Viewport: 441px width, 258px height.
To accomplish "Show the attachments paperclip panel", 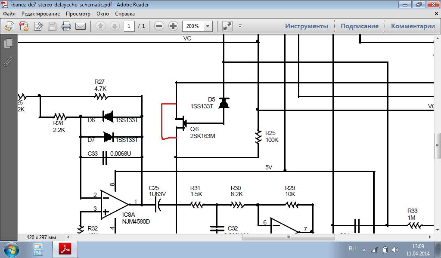I will [x=8, y=61].
